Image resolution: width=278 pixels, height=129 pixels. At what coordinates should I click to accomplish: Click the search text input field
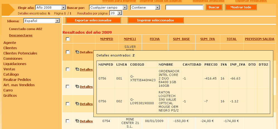(184, 8)
